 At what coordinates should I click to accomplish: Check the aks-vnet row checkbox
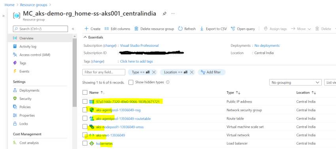tap(85, 135)
